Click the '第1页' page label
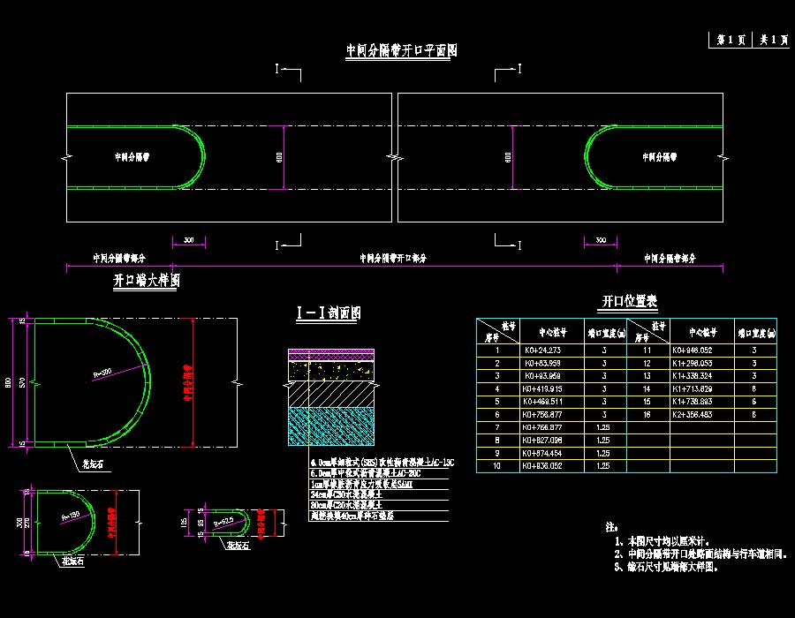The height and width of the screenshot is (618, 795). tap(731, 40)
